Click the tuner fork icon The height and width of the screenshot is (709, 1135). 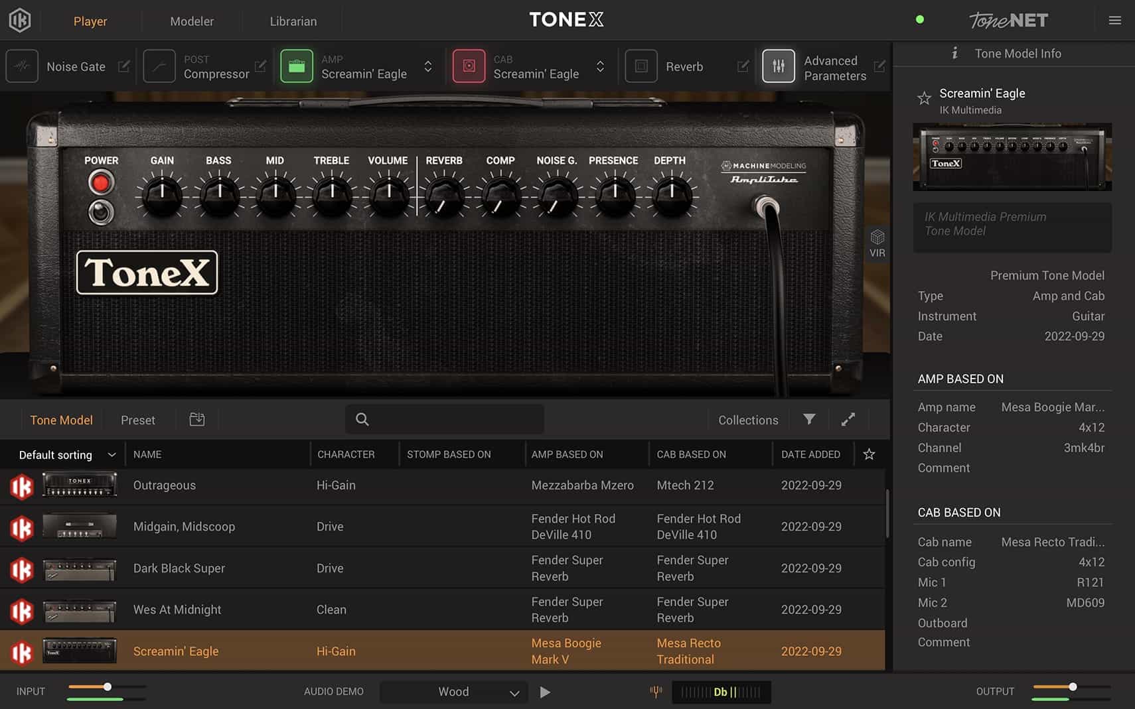(656, 692)
